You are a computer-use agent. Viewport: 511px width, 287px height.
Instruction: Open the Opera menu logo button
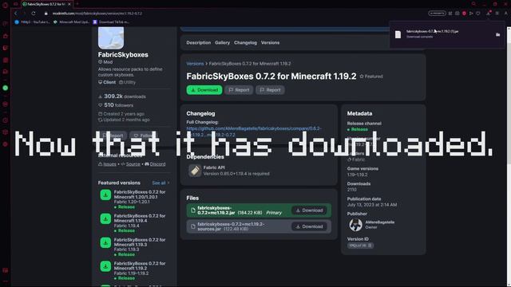click(5, 5)
